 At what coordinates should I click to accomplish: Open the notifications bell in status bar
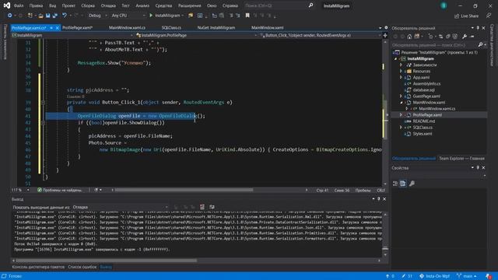click(489, 276)
